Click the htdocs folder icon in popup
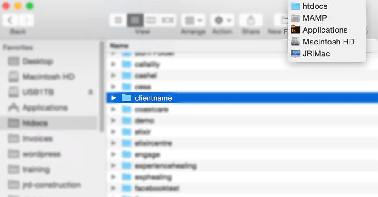 tap(295, 6)
